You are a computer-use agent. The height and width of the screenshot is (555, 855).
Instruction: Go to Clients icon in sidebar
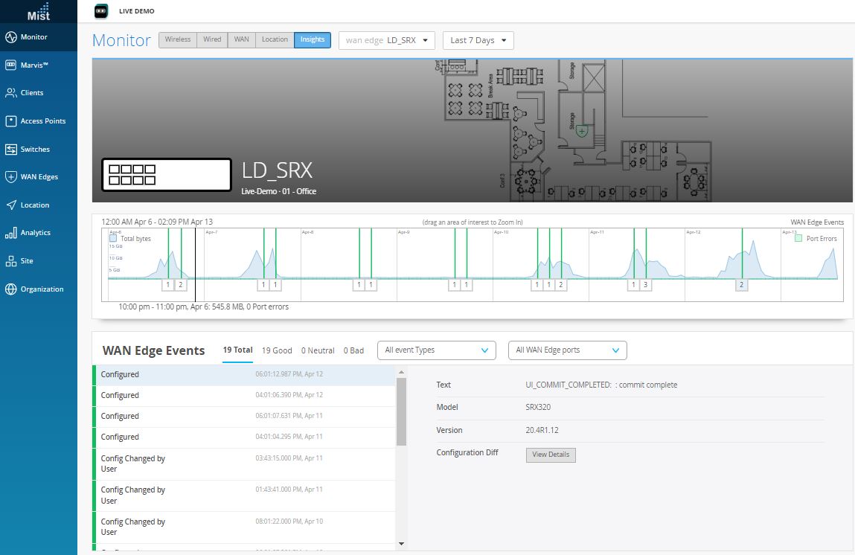pyautogui.click(x=11, y=93)
